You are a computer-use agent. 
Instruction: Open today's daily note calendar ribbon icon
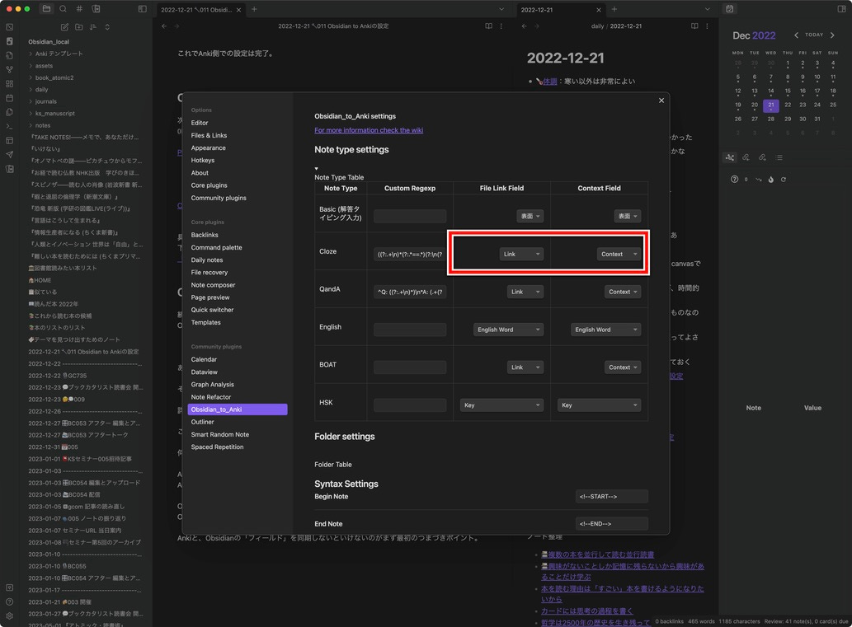(9, 98)
